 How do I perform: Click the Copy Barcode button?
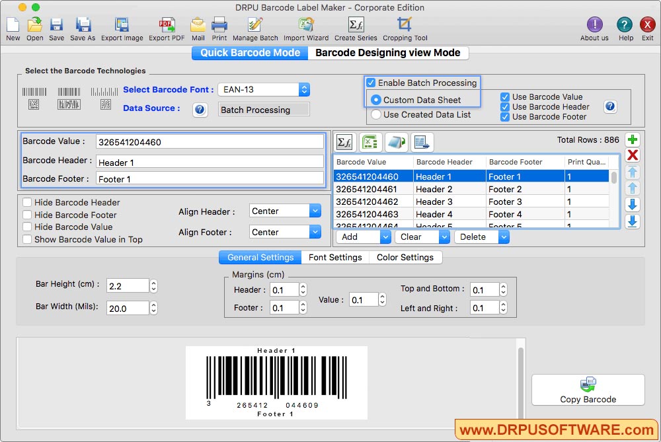coord(588,390)
